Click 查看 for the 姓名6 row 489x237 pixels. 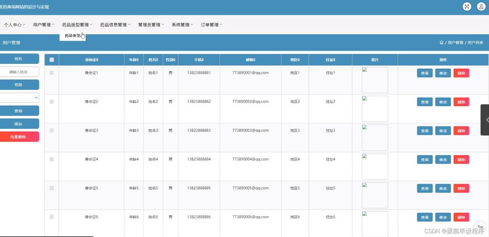coord(425,217)
